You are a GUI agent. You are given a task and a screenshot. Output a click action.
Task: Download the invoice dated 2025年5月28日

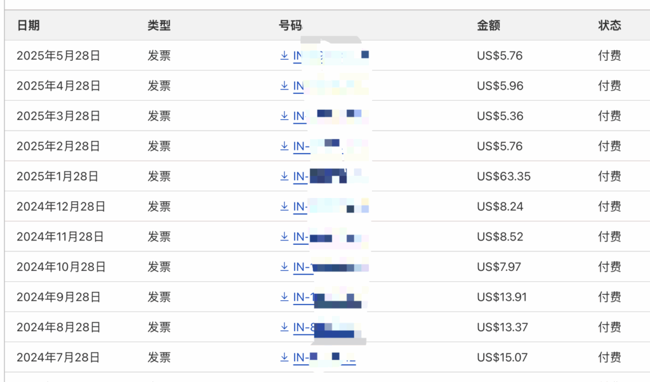pos(284,55)
